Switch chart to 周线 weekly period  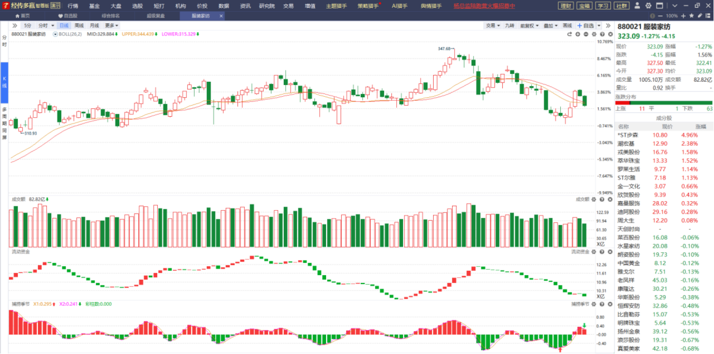coord(79,25)
